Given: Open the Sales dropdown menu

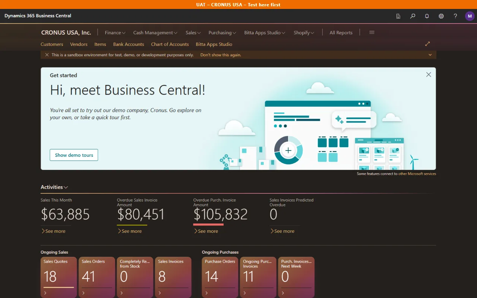Looking at the screenshot, I should pos(193,32).
